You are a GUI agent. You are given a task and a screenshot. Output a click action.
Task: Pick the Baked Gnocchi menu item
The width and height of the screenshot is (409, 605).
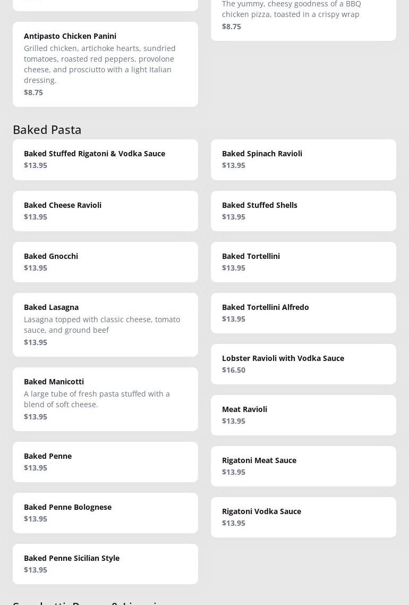(x=105, y=262)
